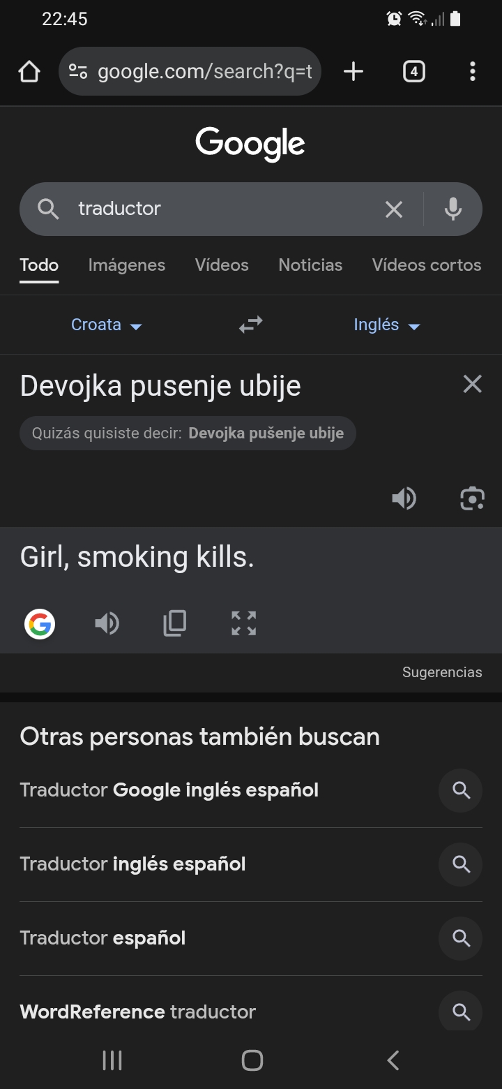Expand translation to full screen
The height and width of the screenshot is (1089, 502).
point(243,623)
